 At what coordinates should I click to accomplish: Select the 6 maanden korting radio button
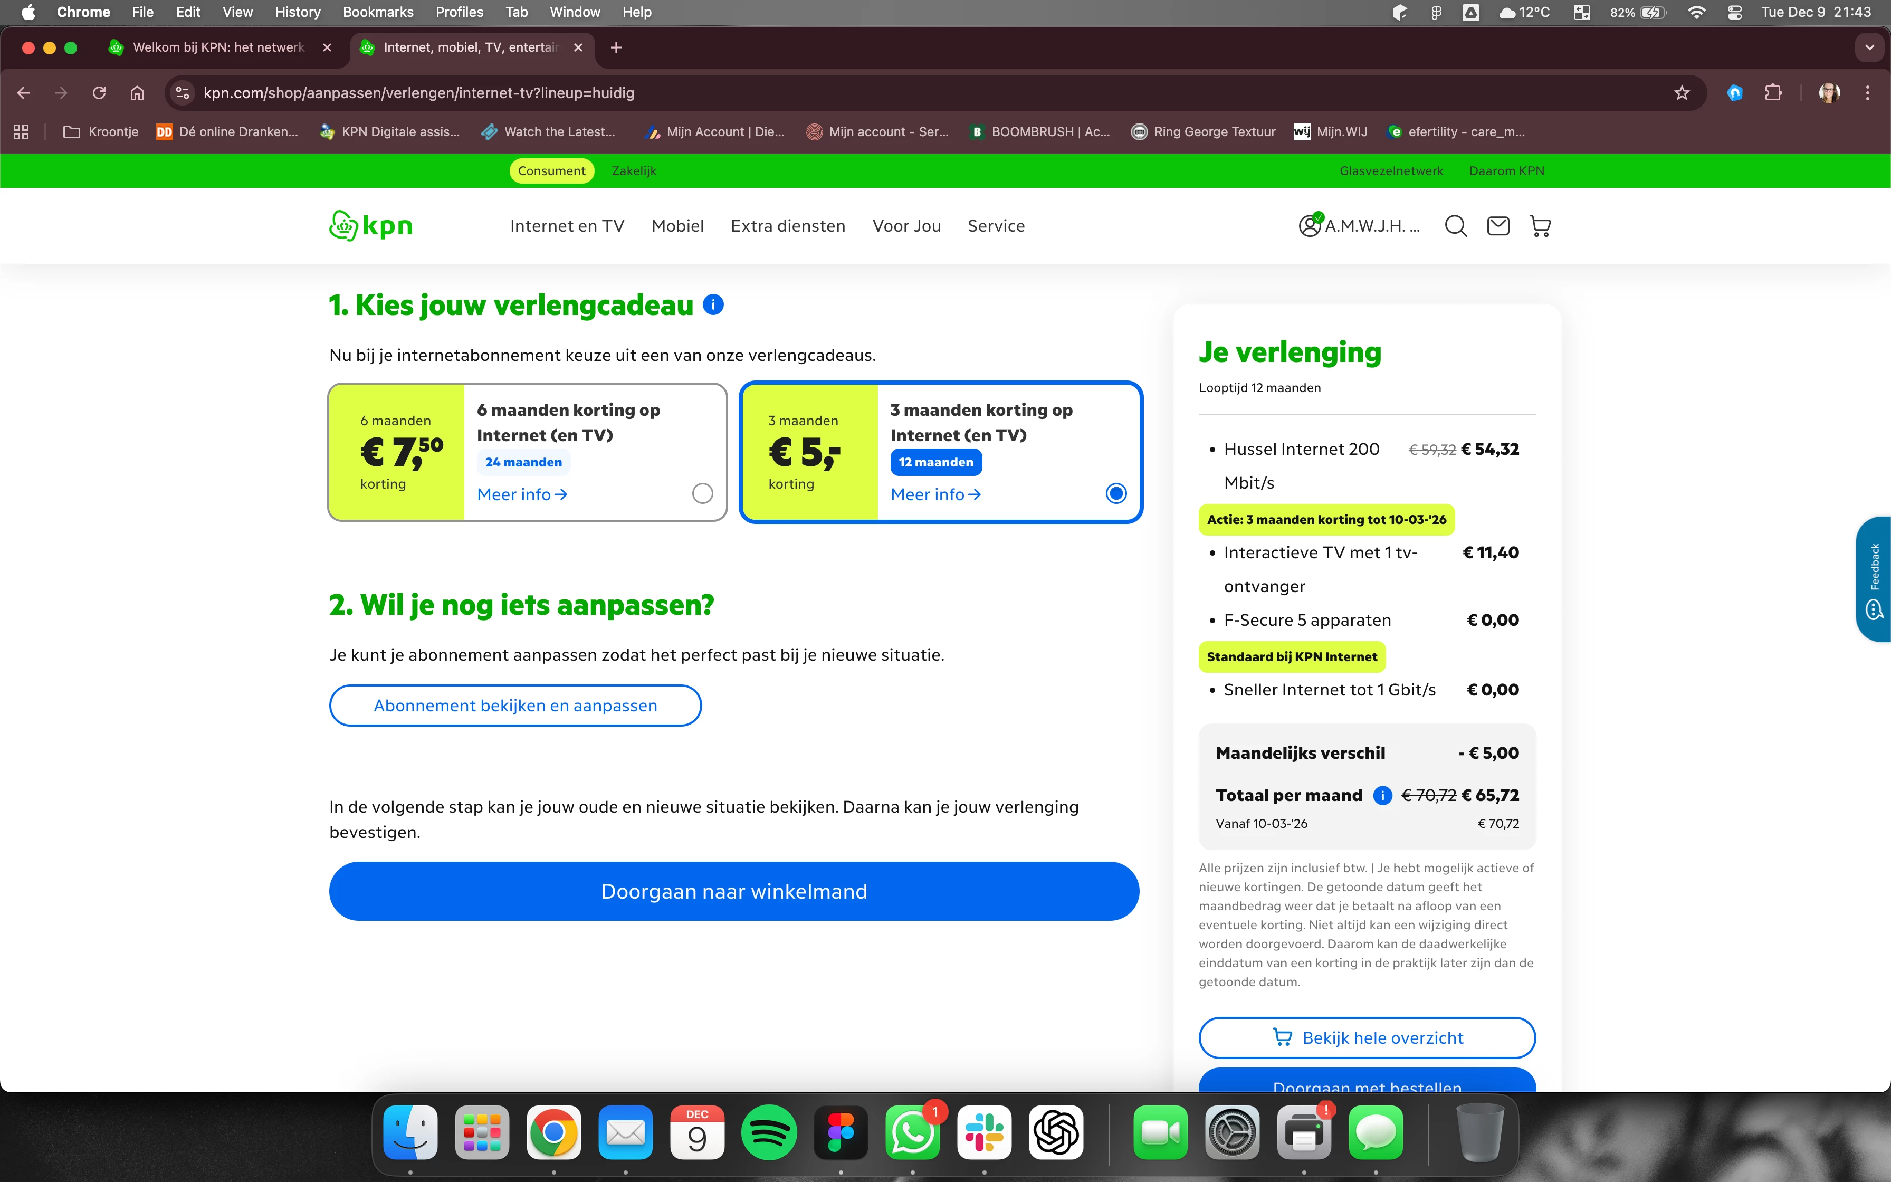[702, 493]
